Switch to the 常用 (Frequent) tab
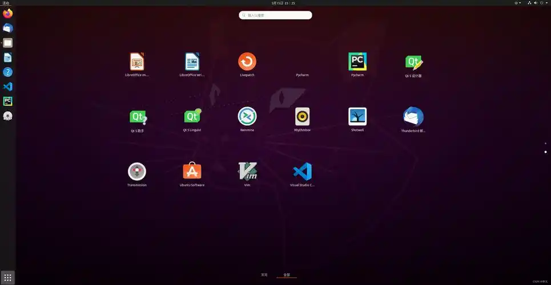Screen dimensions: 551x285 pos(264,275)
